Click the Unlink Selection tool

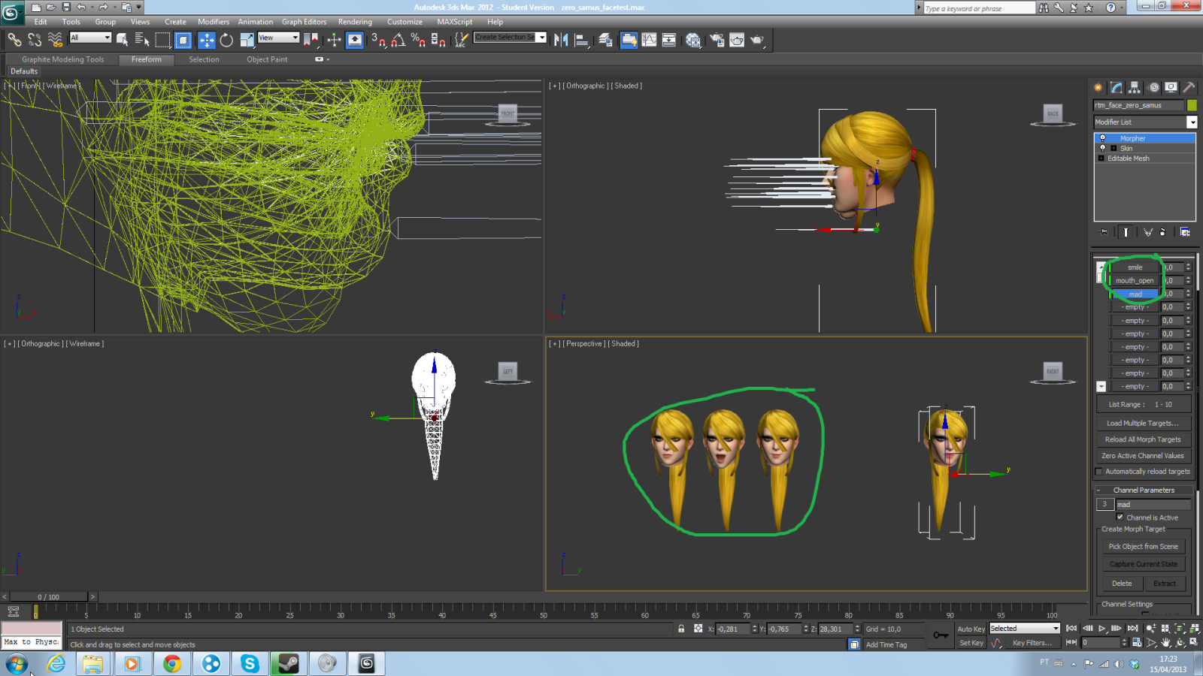pos(35,40)
